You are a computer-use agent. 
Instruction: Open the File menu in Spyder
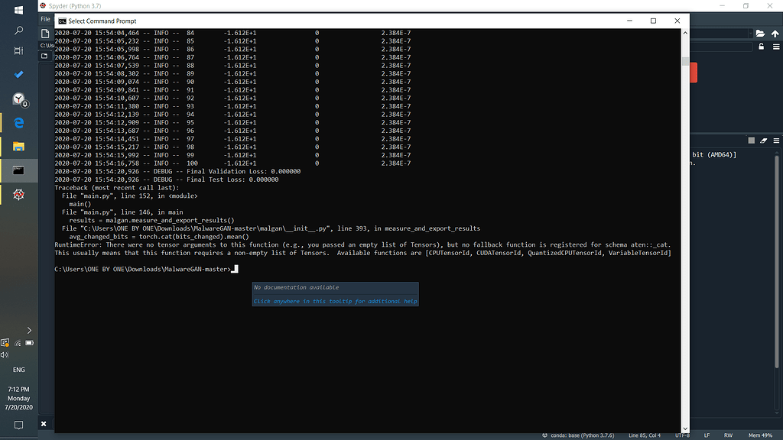click(46, 19)
